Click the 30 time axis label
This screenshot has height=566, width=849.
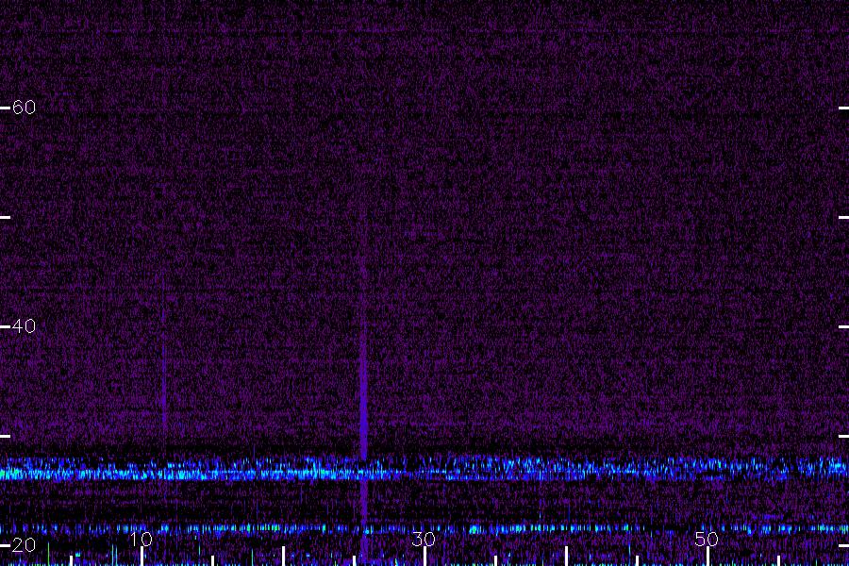click(424, 539)
